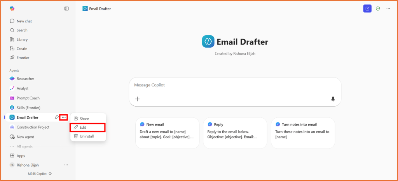Open the top-right more options ellipsis
398x181 pixels.
(x=388, y=9)
